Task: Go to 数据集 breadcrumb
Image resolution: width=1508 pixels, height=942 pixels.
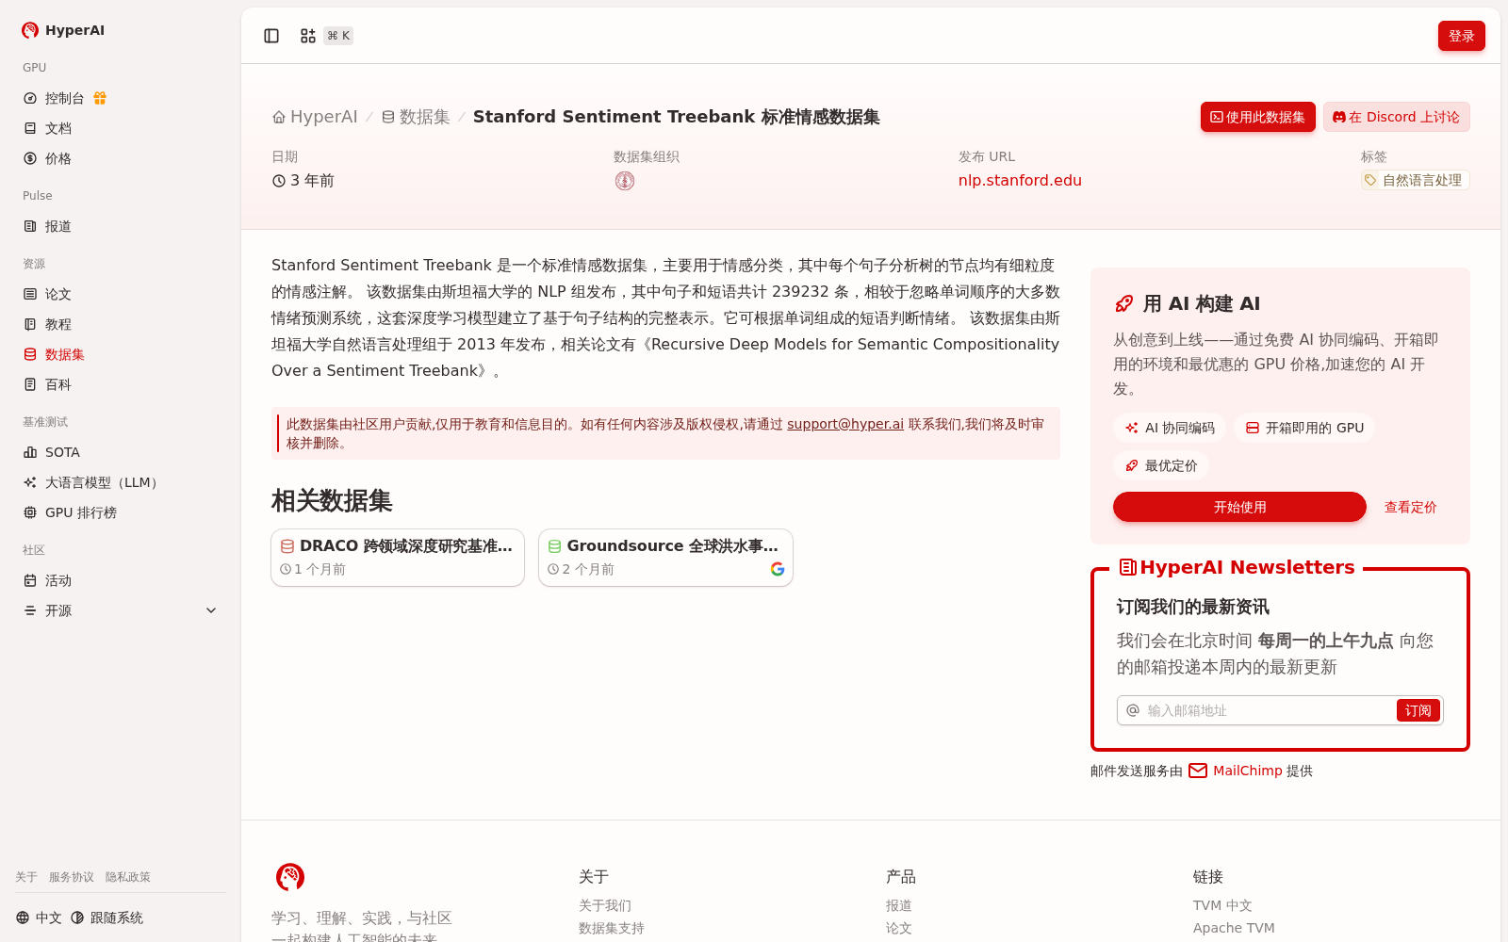Action: [x=416, y=117]
